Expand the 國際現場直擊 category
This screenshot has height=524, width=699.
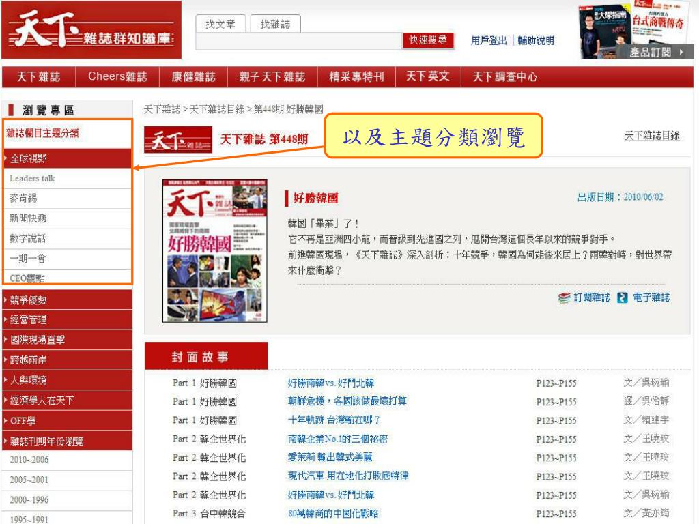(68, 340)
